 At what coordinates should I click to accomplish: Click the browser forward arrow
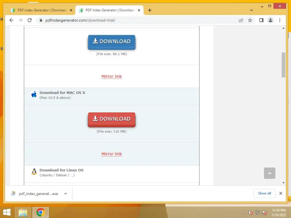click(x=20, y=20)
